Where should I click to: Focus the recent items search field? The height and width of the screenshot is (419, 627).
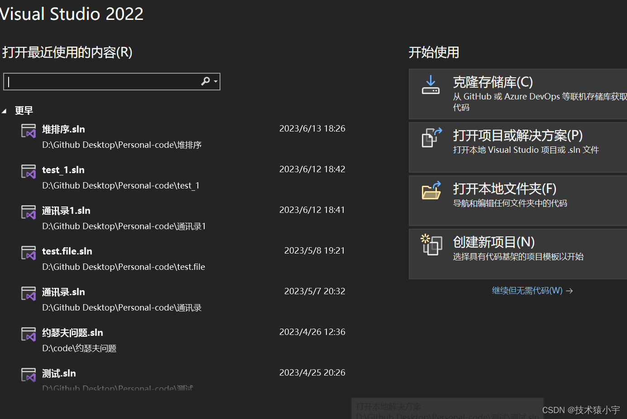pos(111,81)
